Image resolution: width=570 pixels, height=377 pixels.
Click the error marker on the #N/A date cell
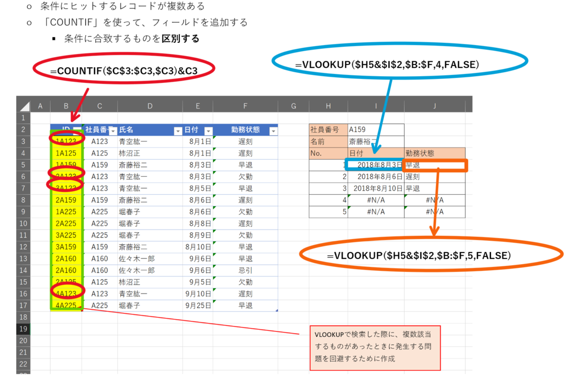point(350,196)
